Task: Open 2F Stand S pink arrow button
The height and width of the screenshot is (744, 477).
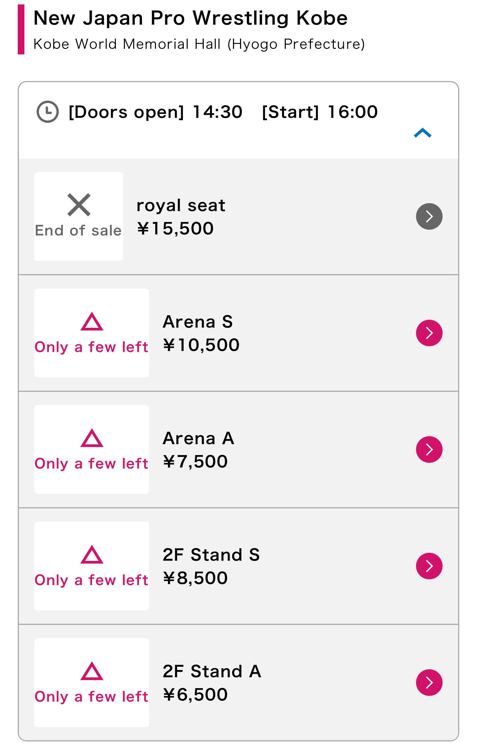Action: [429, 566]
